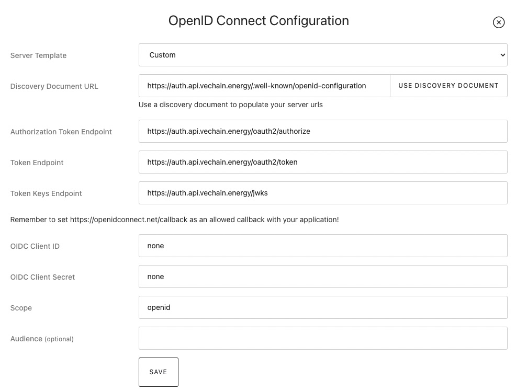Click the Authorization Token Endpoint label
Screen dimensions: 516x392
pos(61,132)
